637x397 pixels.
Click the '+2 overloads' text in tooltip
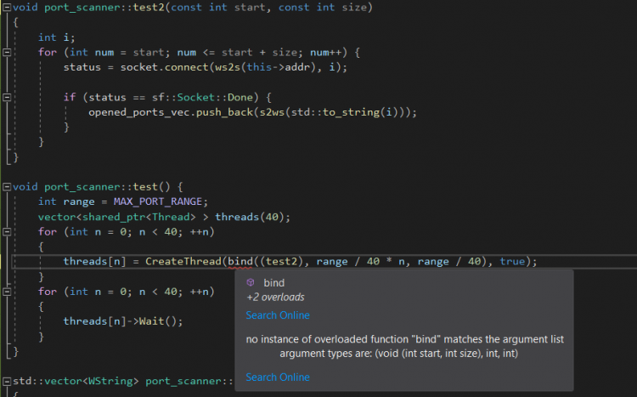click(275, 298)
